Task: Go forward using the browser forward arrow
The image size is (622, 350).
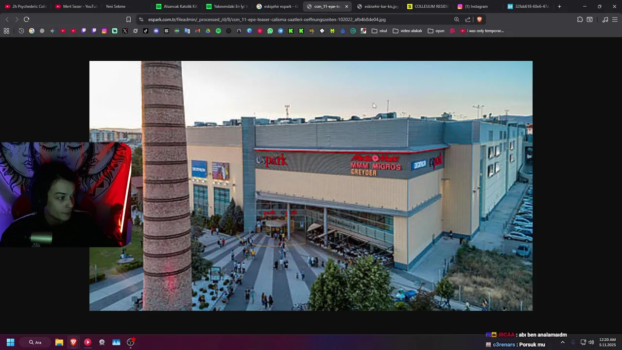Action: 17,19
